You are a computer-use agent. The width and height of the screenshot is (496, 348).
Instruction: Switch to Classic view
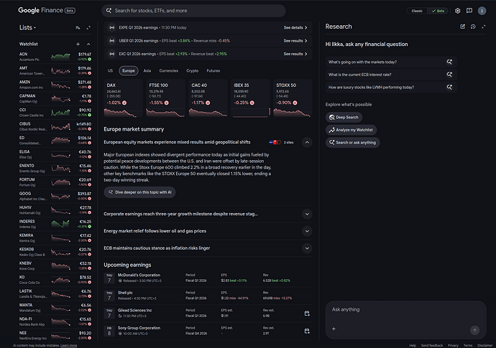click(417, 11)
